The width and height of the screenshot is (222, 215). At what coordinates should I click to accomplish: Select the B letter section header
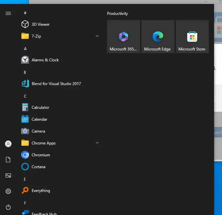coord(25,73)
